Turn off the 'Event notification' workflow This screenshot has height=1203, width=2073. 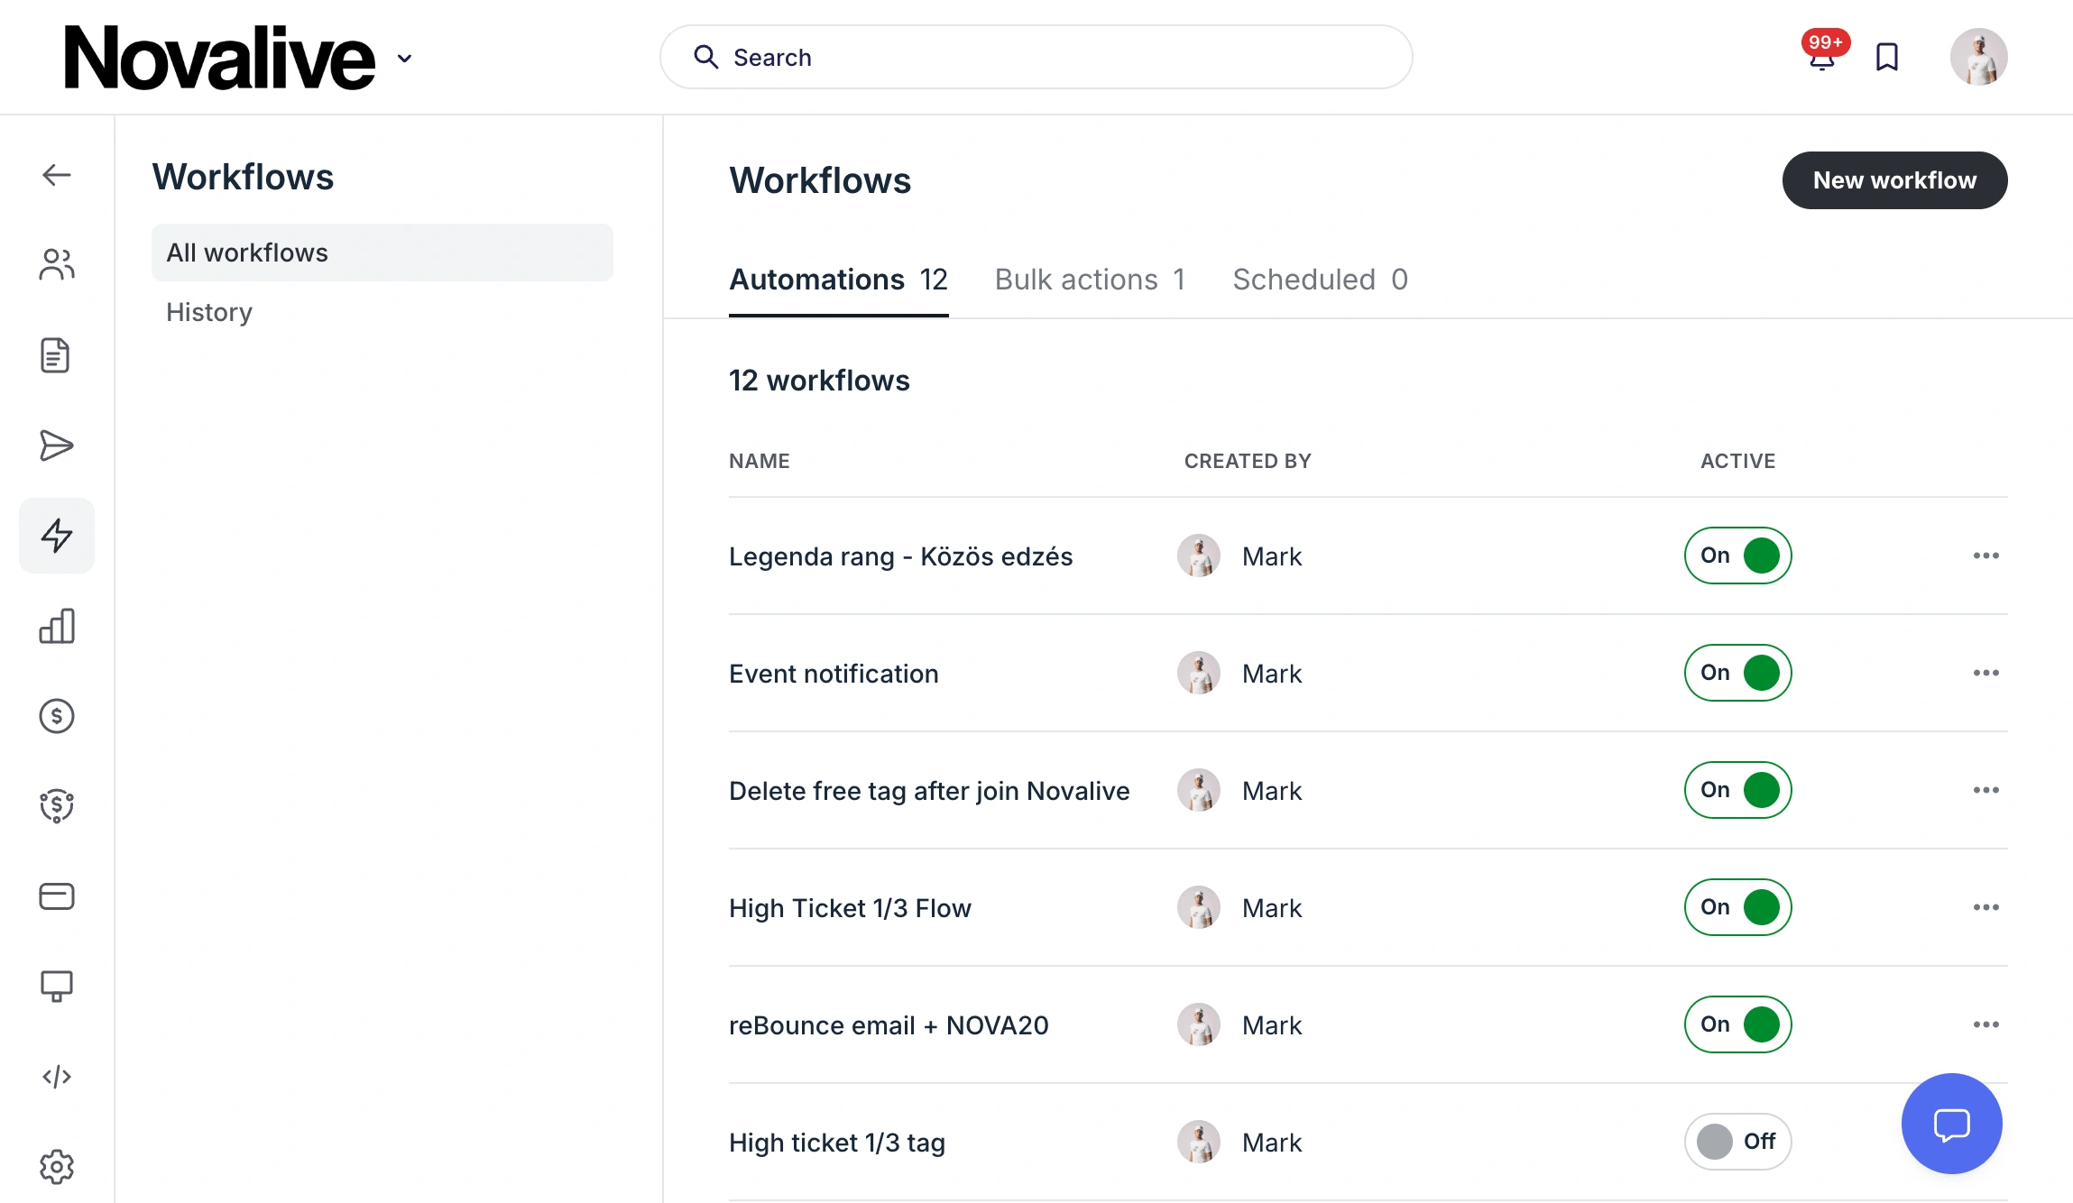tap(1737, 672)
